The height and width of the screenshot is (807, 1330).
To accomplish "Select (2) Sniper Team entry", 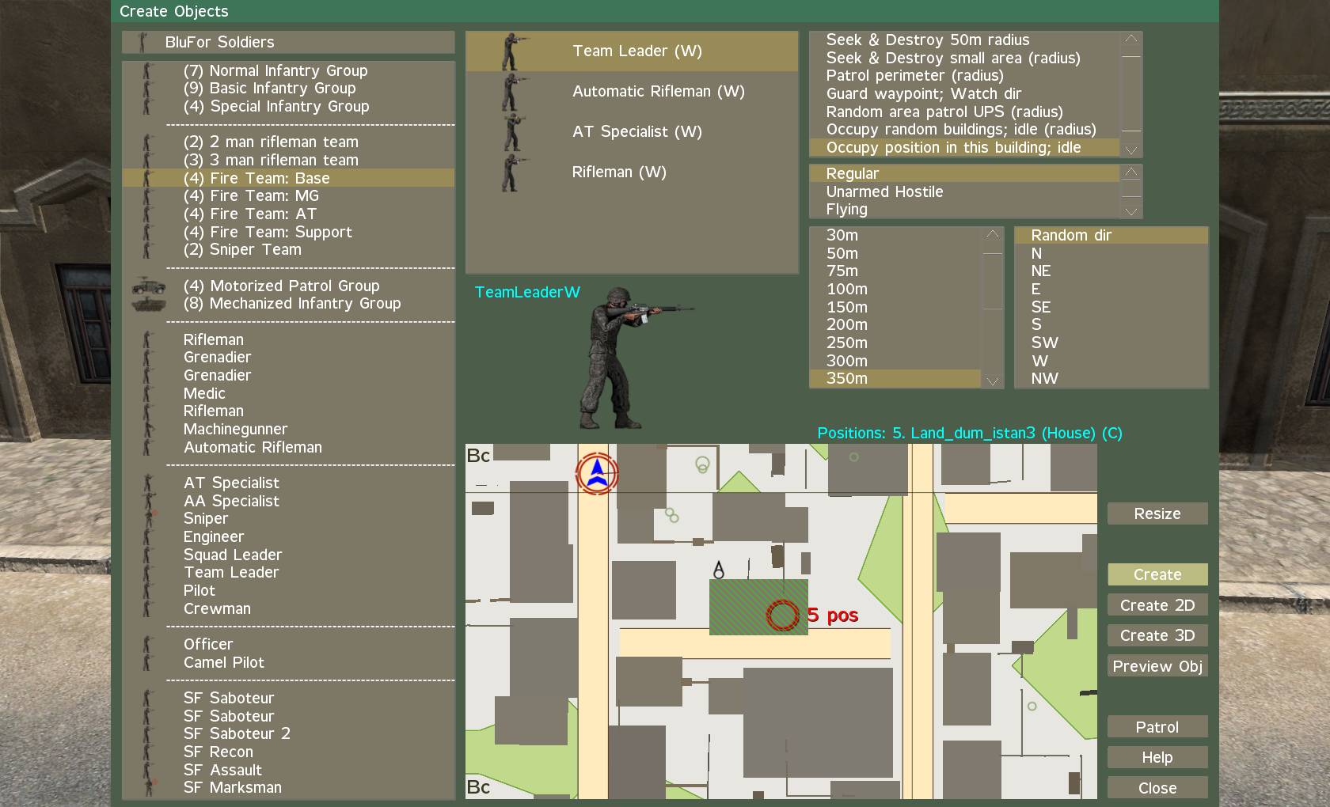I will 288,249.
